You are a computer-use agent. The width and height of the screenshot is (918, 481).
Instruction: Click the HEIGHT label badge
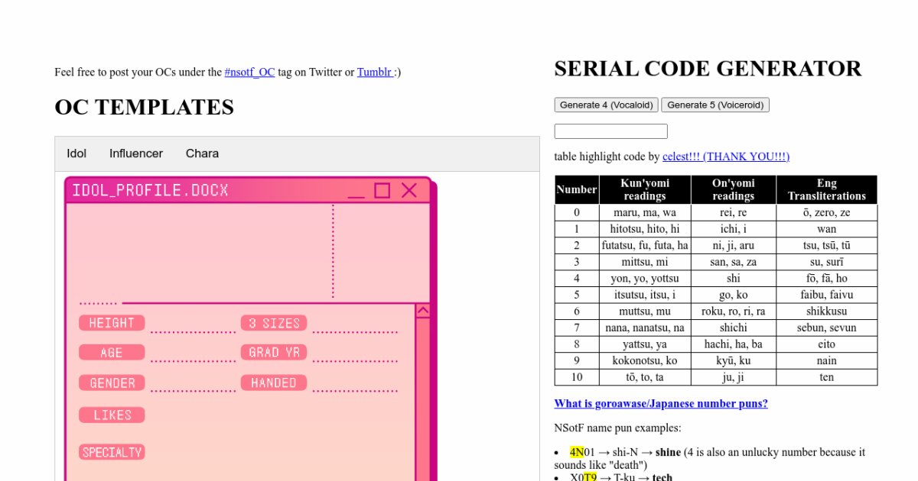(112, 323)
